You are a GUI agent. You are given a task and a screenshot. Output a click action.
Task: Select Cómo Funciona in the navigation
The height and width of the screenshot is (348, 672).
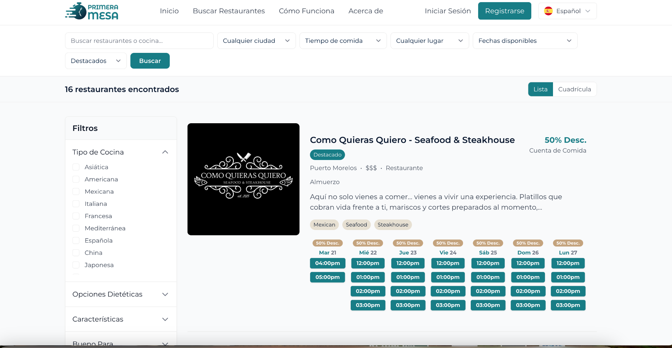coord(306,11)
